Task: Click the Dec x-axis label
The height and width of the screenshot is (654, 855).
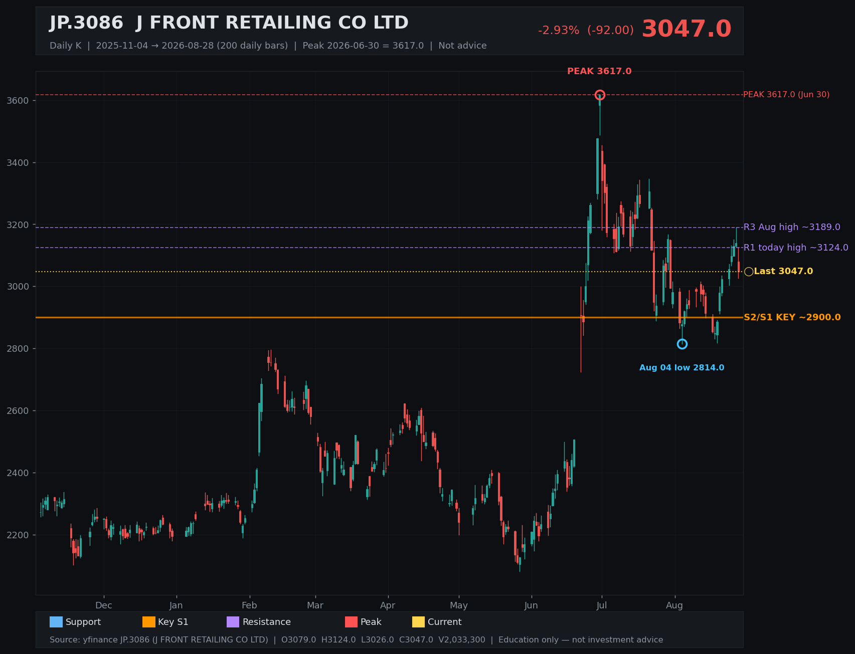Action: (104, 605)
